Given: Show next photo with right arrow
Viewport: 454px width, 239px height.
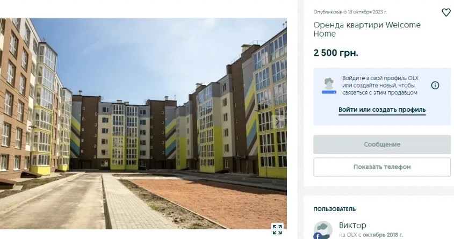Looking at the screenshot, I should (x=277, y=122).
